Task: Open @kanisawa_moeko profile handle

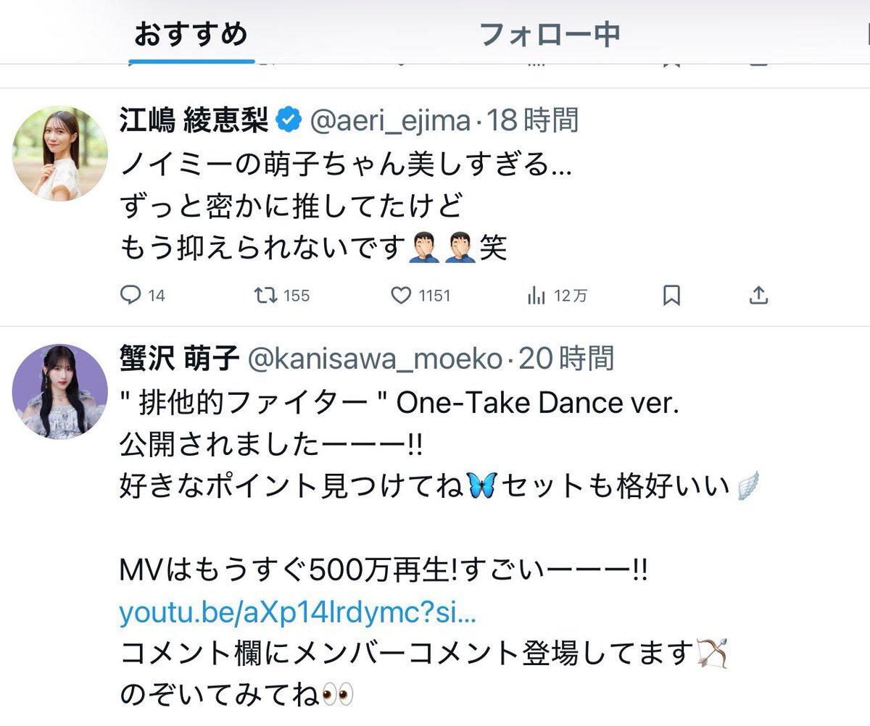Action: (375, 359)
